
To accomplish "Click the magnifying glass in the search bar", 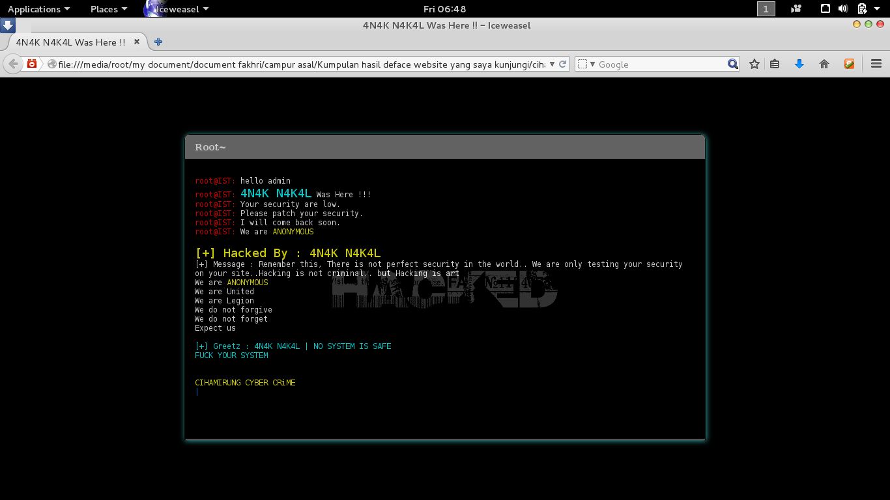I will tap(733, 64).
